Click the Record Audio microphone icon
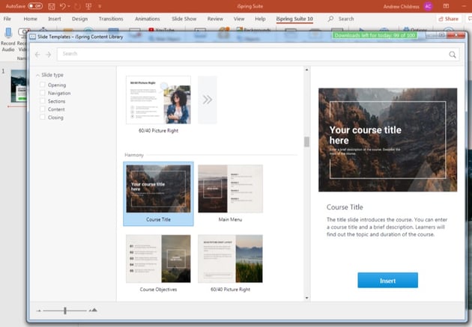The width and height of the screenshot is (472, 327). click(7, 33)
